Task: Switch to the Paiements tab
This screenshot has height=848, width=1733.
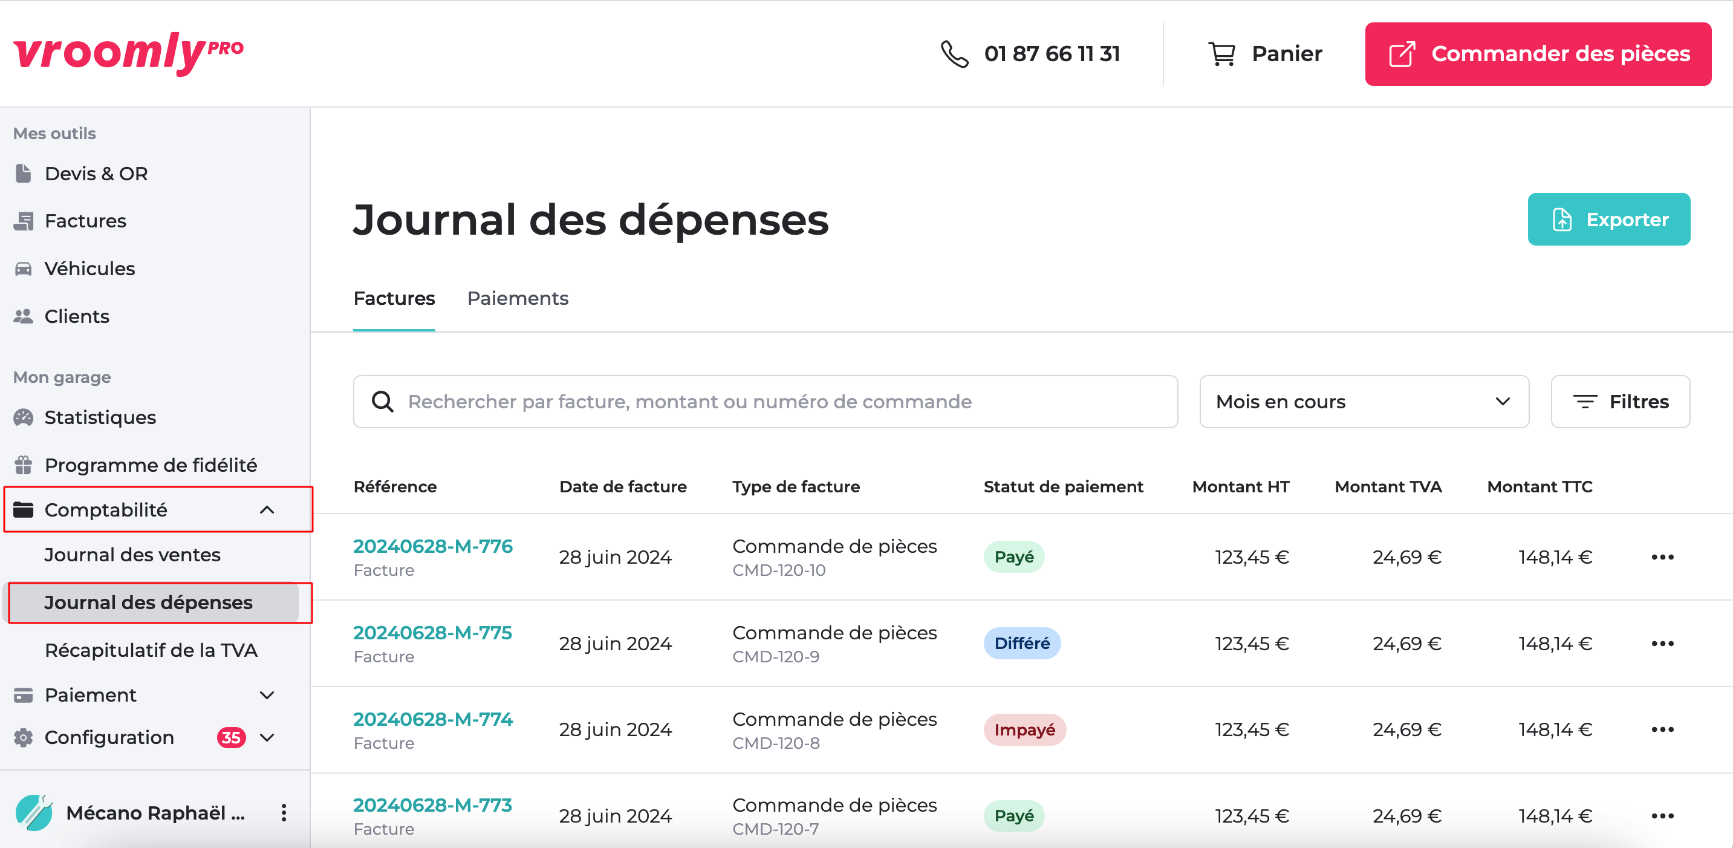Action: click(x=518, y=298)
